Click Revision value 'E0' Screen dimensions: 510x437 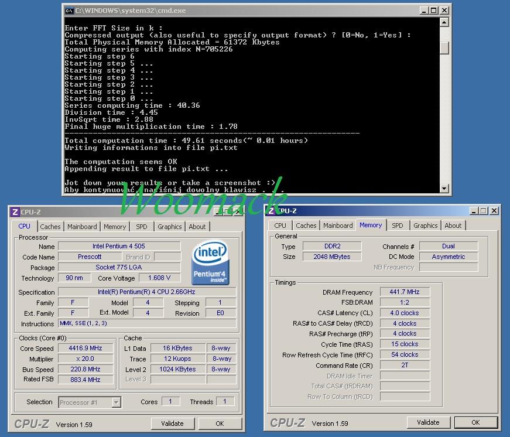click(221, 313)
